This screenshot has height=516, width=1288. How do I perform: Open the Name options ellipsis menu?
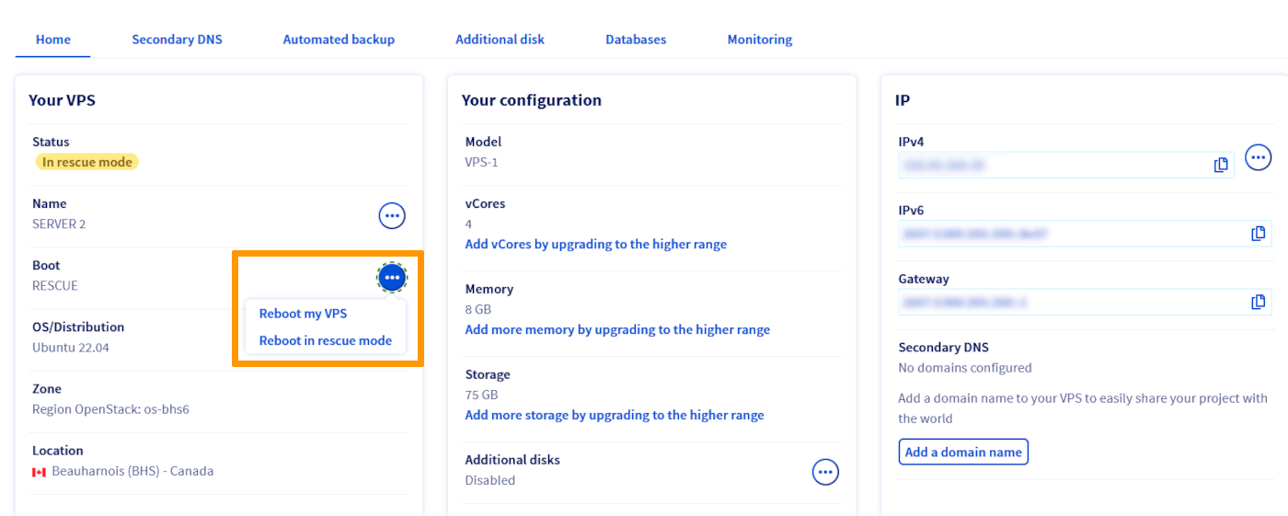click(x=392, y=216)
